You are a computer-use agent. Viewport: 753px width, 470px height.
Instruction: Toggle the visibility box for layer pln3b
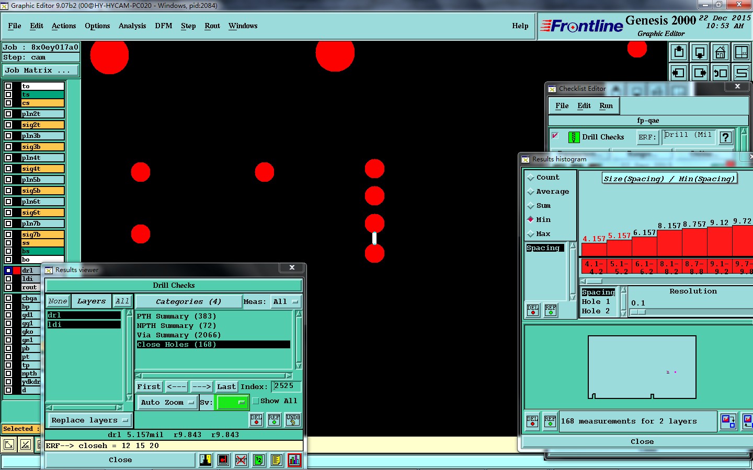click(x=8, y=136)
